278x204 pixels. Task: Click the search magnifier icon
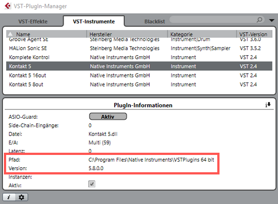click(260, 20)
